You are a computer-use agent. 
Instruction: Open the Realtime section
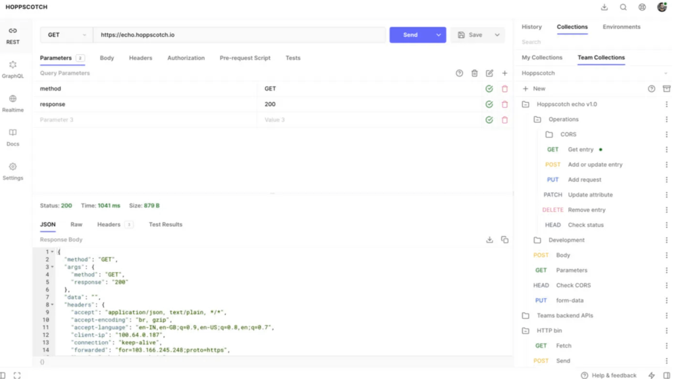click(x=13, y=104)
